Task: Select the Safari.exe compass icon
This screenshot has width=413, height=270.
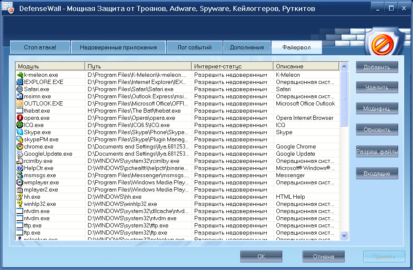Action: tap(20, 89)
